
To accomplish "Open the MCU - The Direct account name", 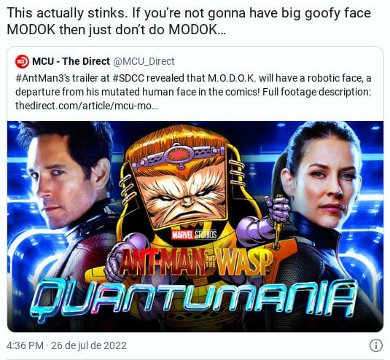I will 71,61.
